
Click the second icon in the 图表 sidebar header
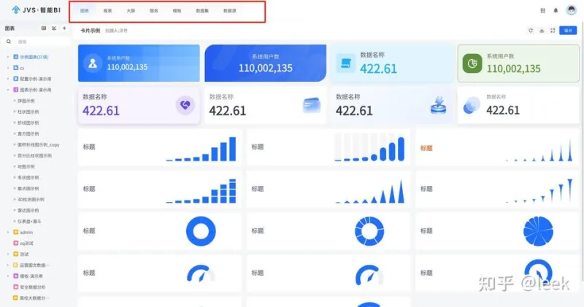(x=54, y=28)
